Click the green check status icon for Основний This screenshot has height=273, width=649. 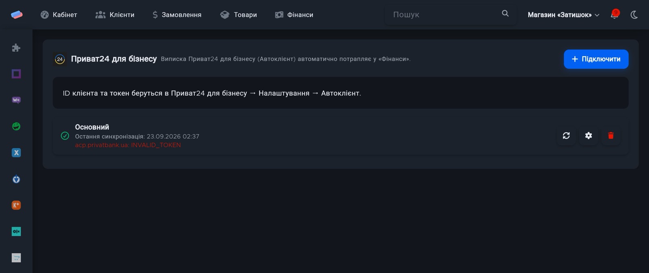coord(65,136)
